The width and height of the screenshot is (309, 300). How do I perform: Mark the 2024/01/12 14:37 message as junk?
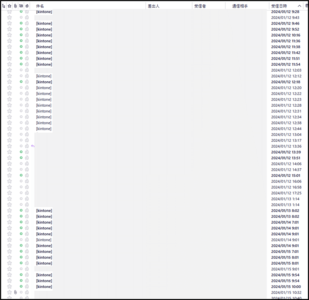coord(27,169)
